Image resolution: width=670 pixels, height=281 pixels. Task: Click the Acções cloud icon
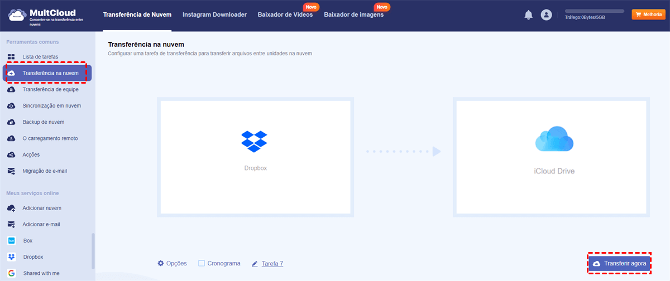(11, 154)
